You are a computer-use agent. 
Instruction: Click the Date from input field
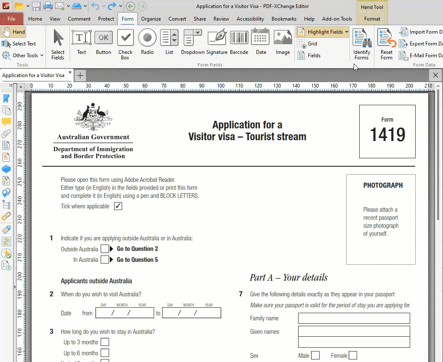pos(125,313)
